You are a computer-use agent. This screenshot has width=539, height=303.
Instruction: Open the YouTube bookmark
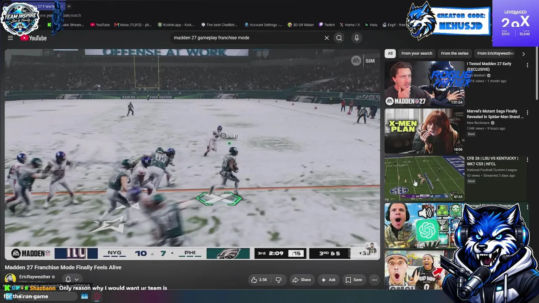(100, 25)
